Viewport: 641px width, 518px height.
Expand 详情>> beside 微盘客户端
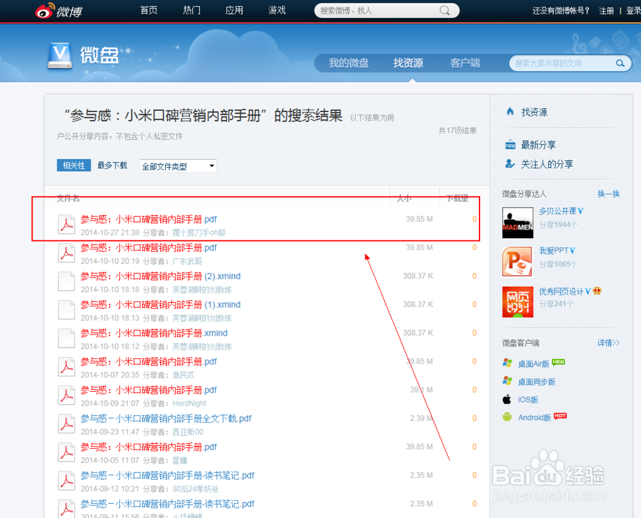[607, 343]
